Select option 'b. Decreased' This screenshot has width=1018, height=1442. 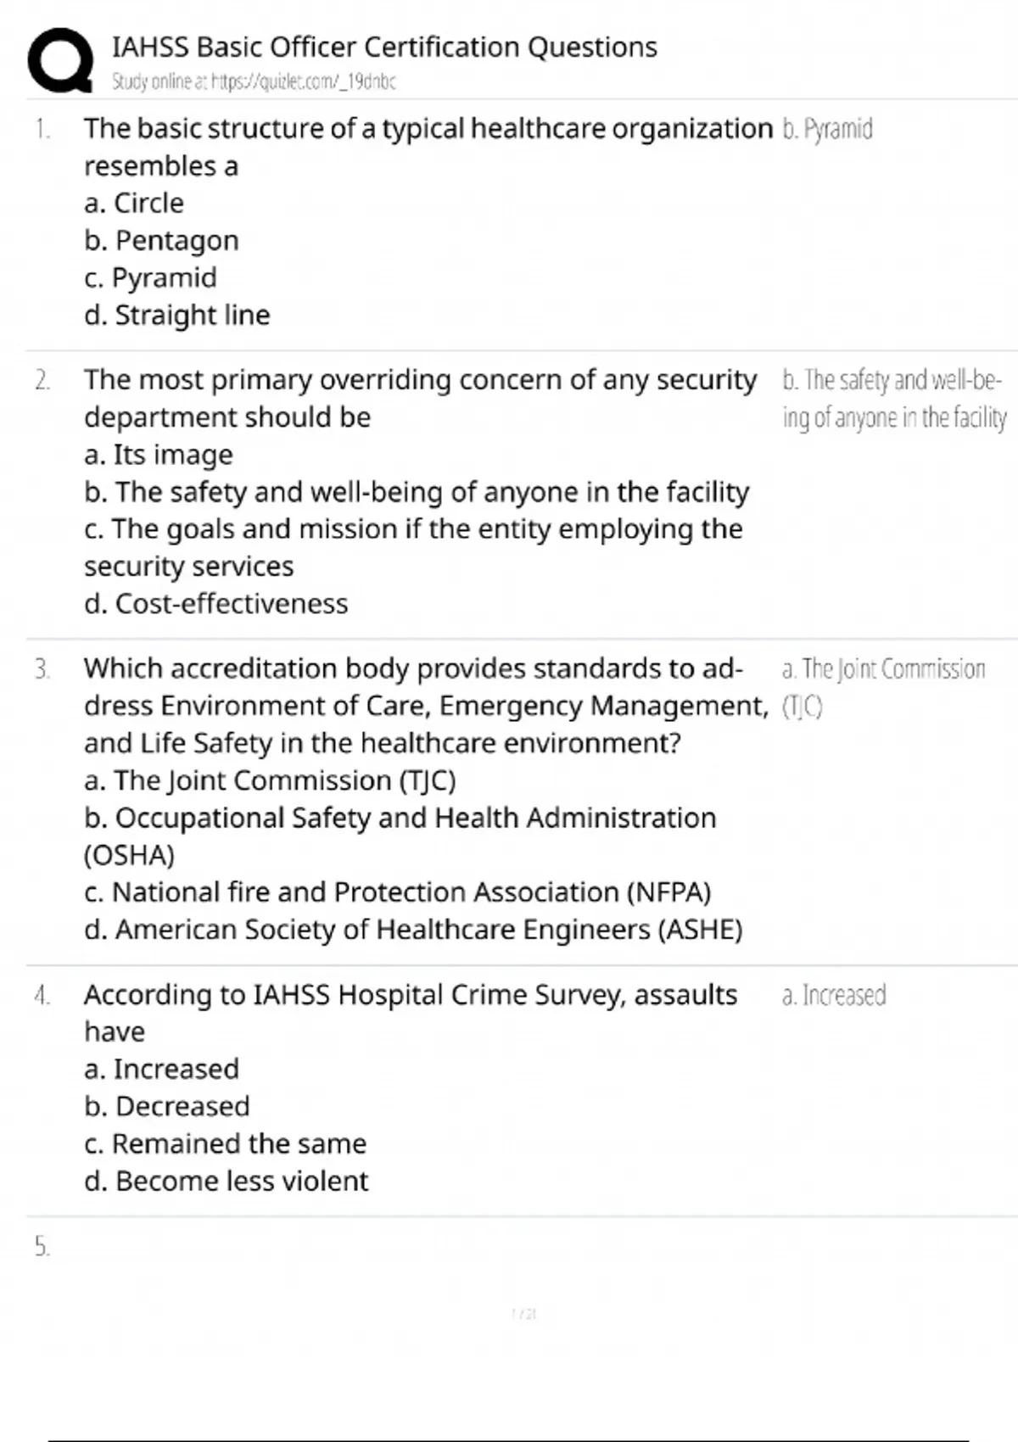pyautogui.click(x=167, y=1107)
